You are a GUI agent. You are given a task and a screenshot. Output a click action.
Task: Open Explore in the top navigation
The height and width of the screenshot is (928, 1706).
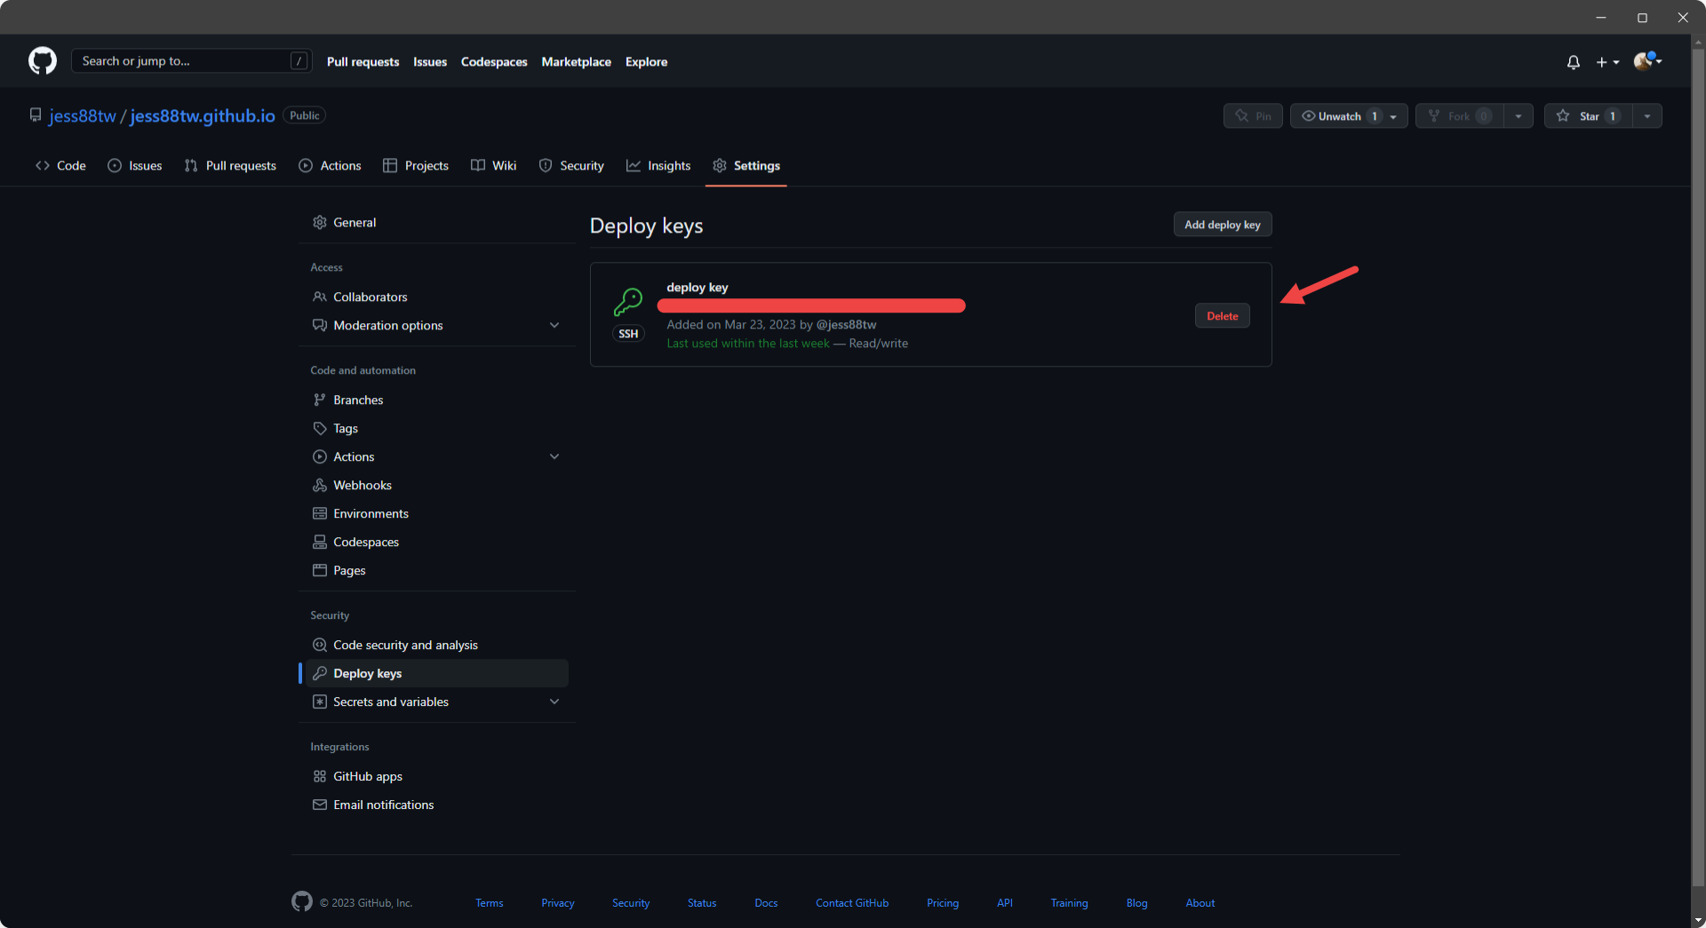click(646, 62)
